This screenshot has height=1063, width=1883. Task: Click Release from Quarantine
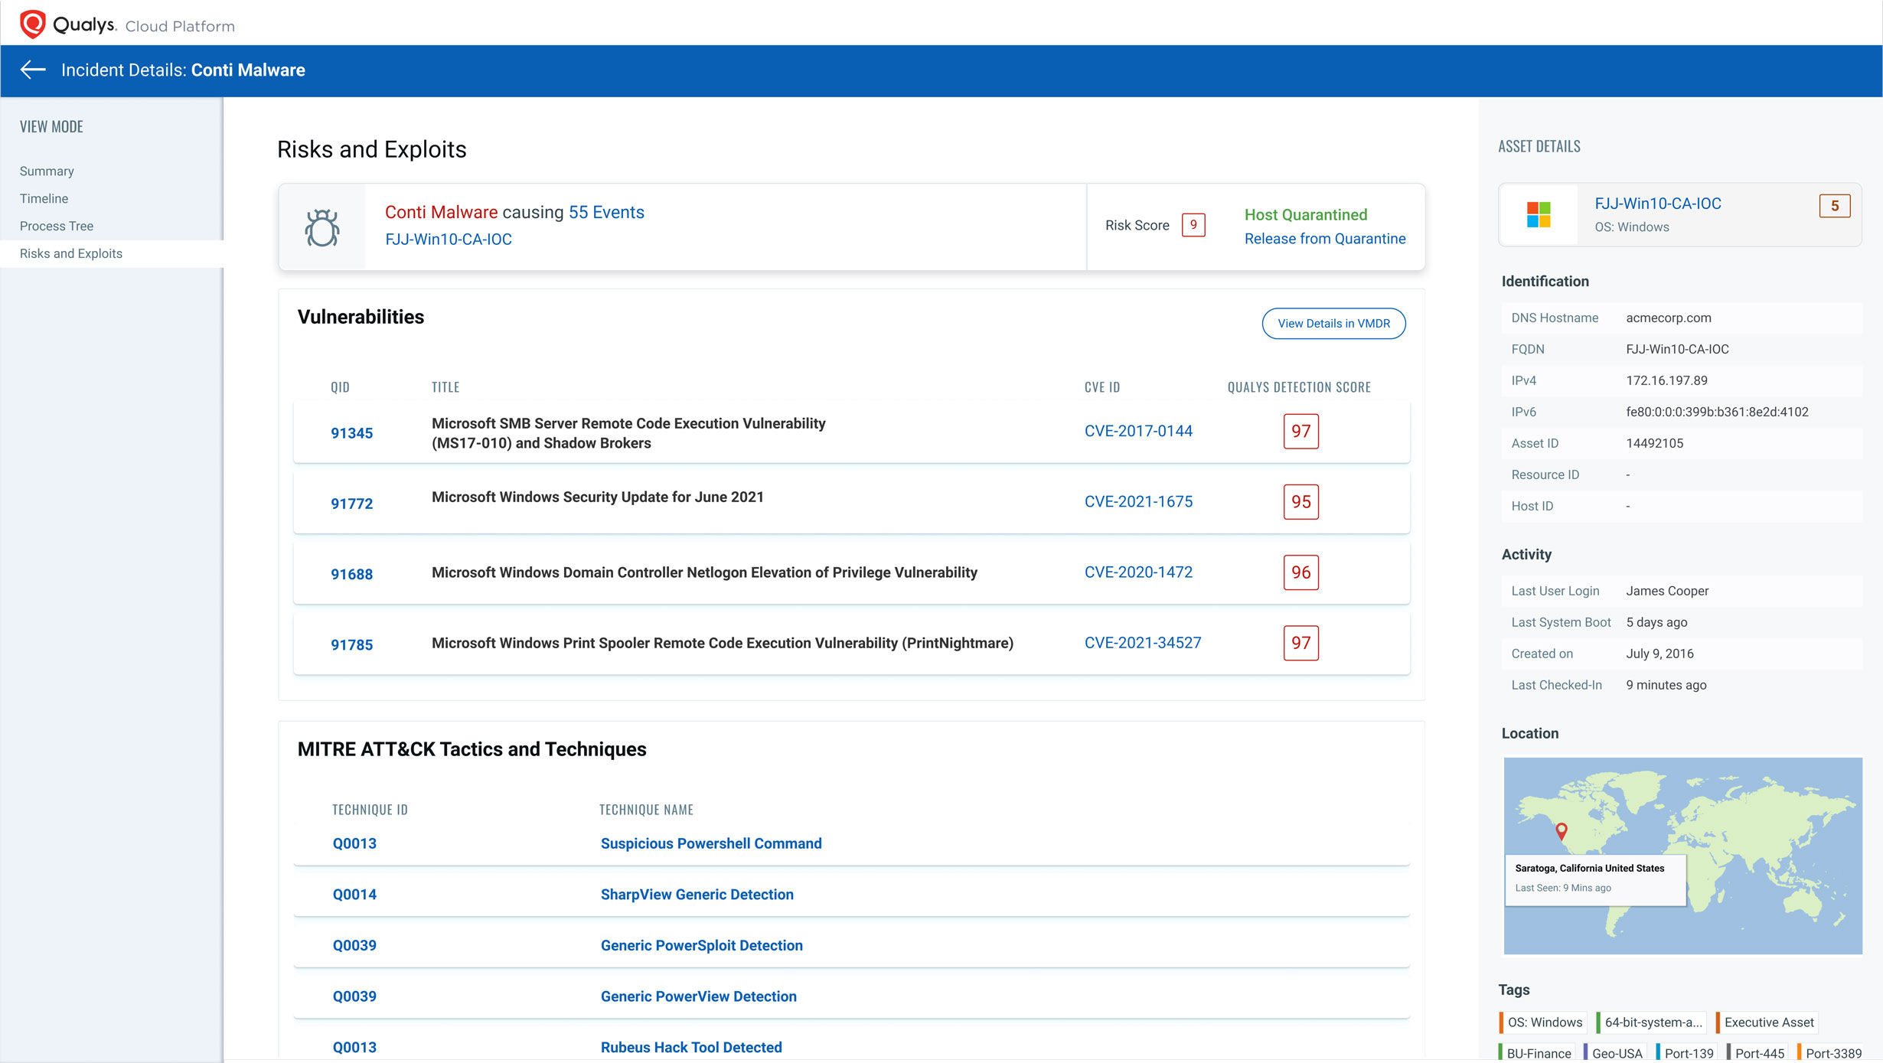click(1325, 238)
